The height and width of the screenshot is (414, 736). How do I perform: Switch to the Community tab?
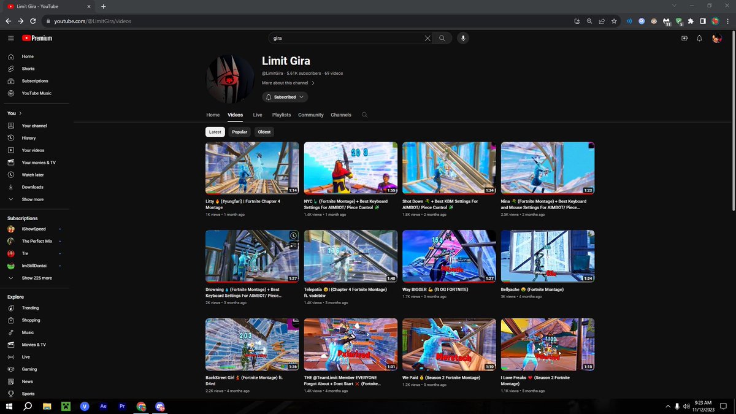(x=311, y=115)
